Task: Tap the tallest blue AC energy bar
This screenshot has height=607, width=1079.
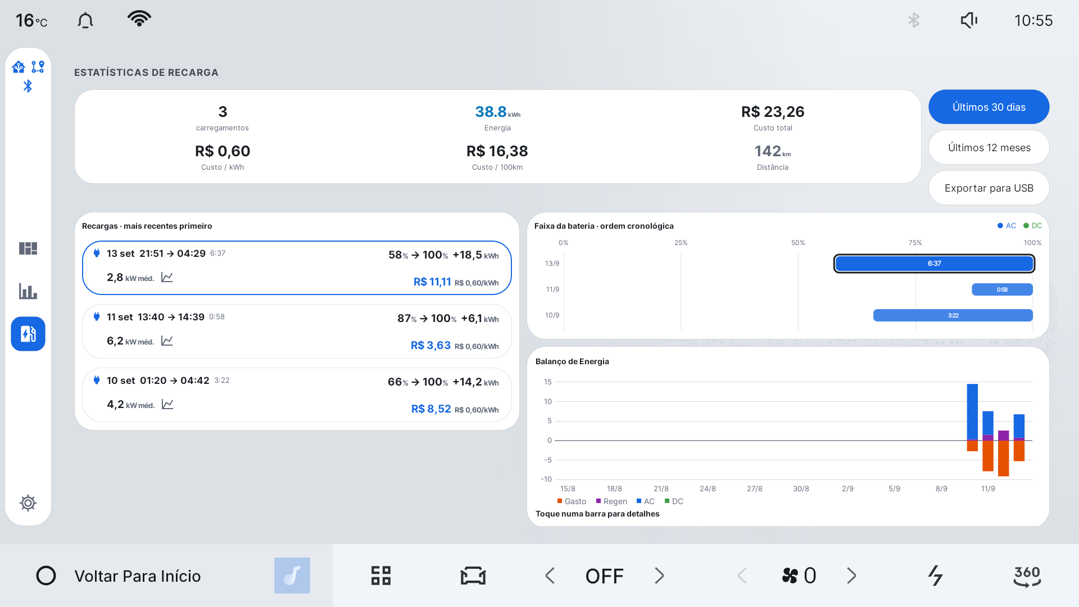Action: tap(972, 411)
